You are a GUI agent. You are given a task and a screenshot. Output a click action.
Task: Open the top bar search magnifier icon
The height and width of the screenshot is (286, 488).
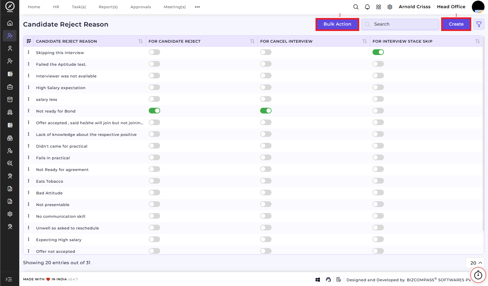(356, 7)
